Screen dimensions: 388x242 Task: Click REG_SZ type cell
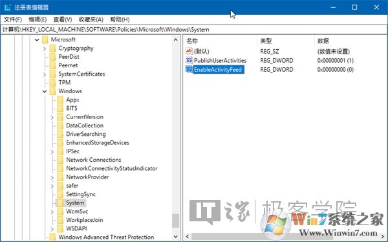(269, 51)
